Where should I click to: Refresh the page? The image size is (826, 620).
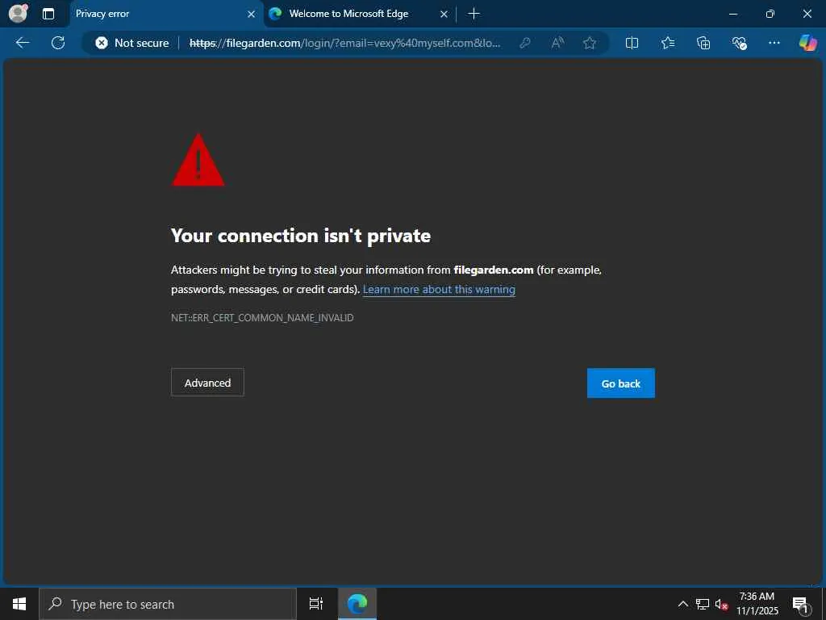[x=58, y=43]
